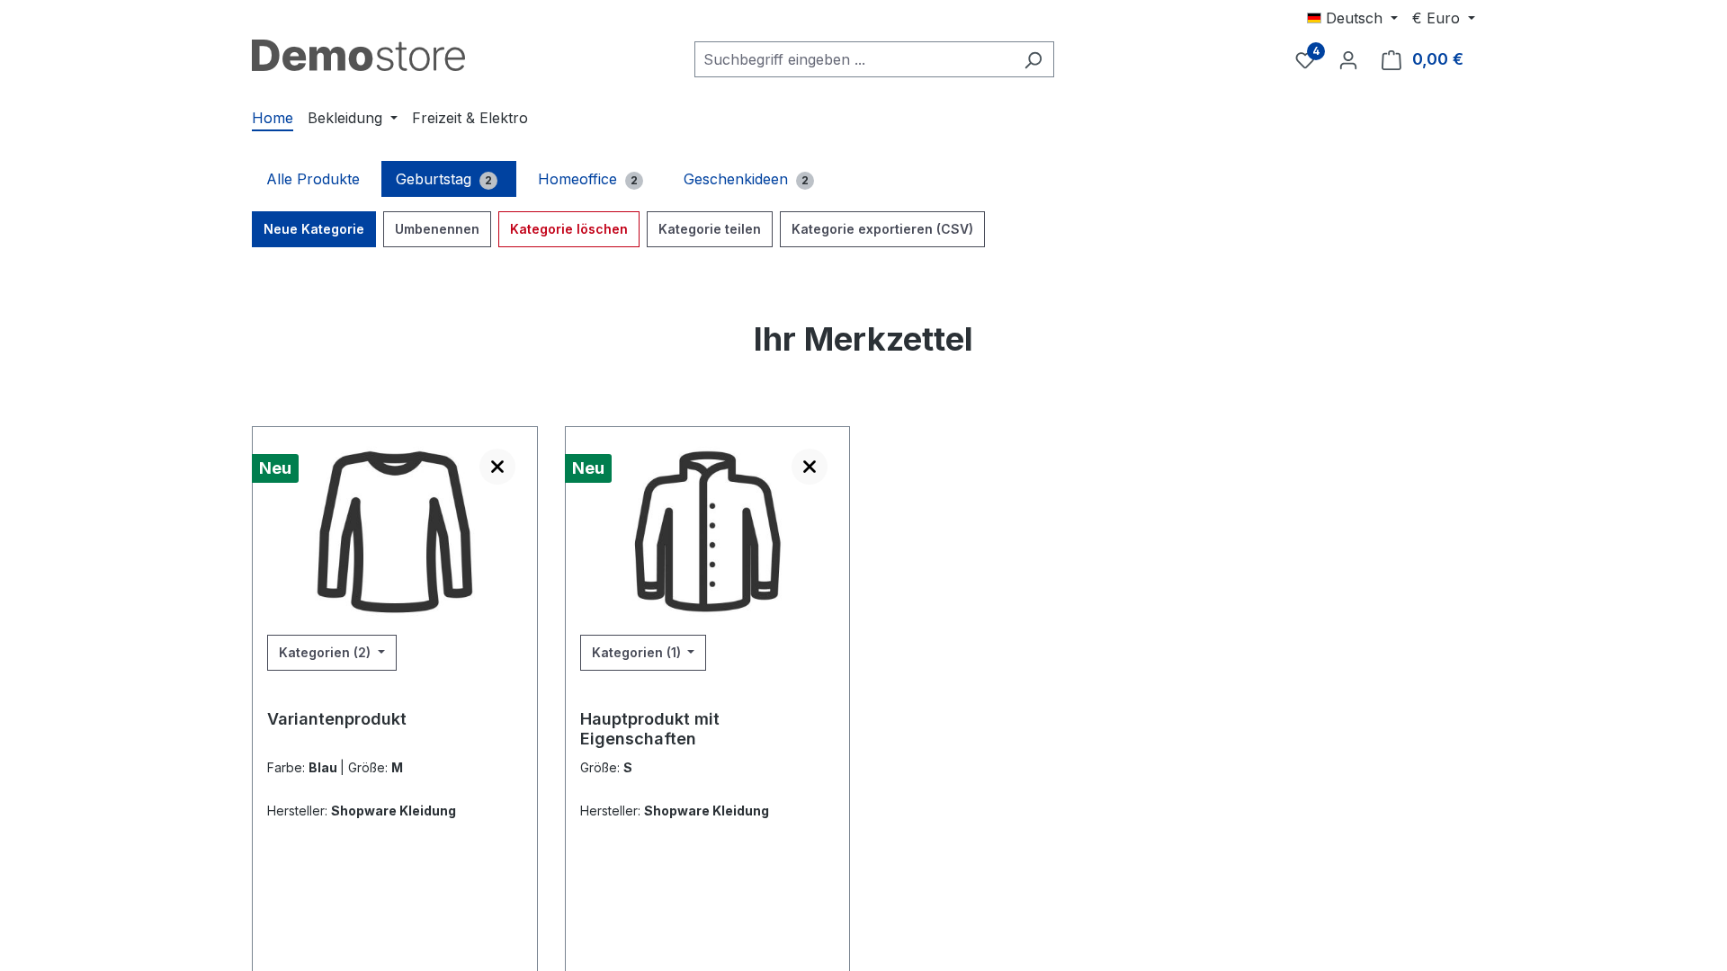Switch to Alle Produkte tab
Image resolution: width=1727 pixels, height=971 pixels.
click(x=313, y=179)
